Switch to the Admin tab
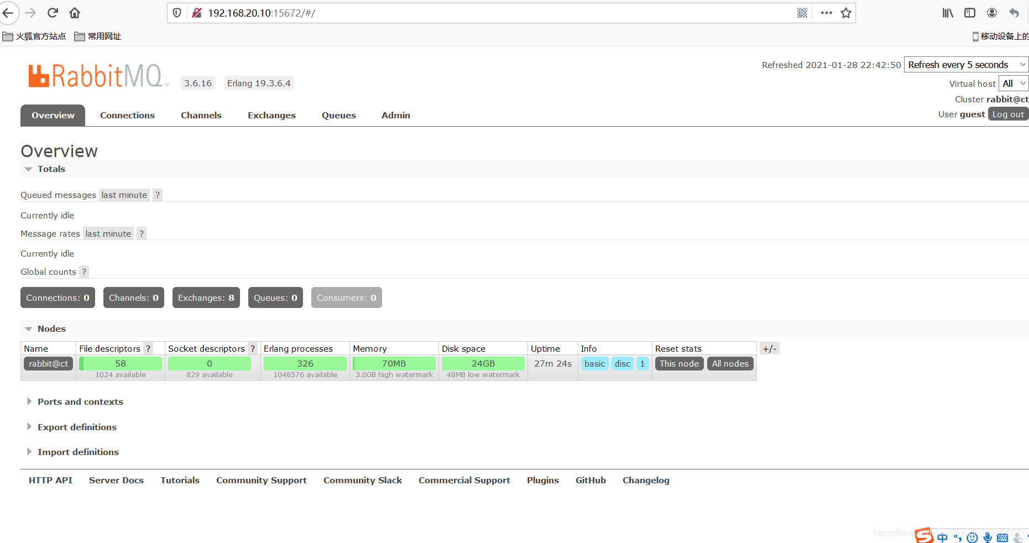Image resolution: width=1029 pixels, height=543 pixels. (x=396, y=115)
